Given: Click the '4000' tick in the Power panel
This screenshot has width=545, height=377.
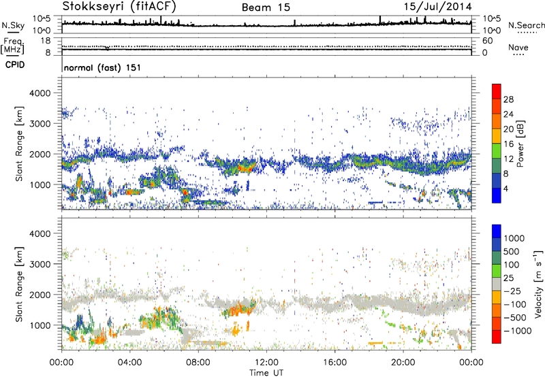Looking at the screenshot, I should (42, 93).
